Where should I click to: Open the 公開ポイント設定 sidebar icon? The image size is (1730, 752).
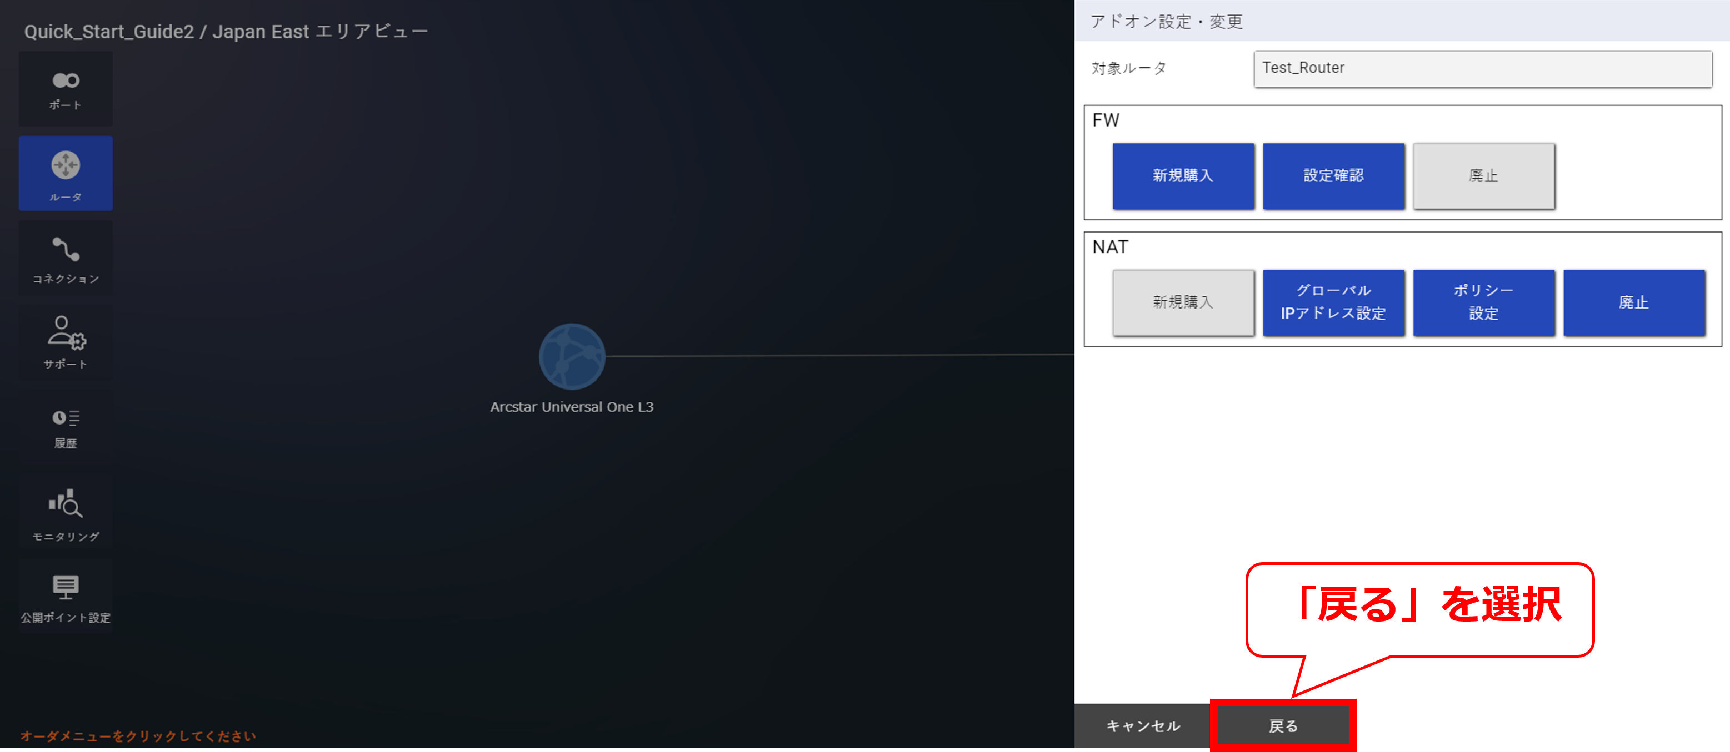pyautogui.click(x=66, y=597)
